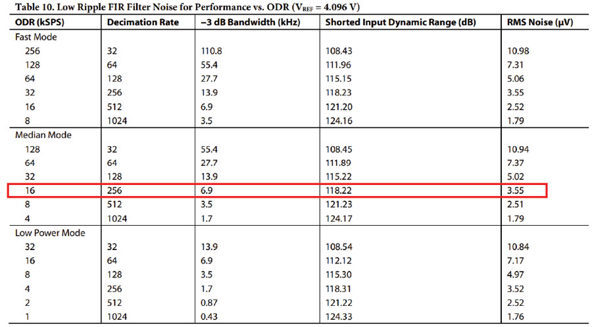Select the 124.33 dynamic range cell

(x=339, y=316)
